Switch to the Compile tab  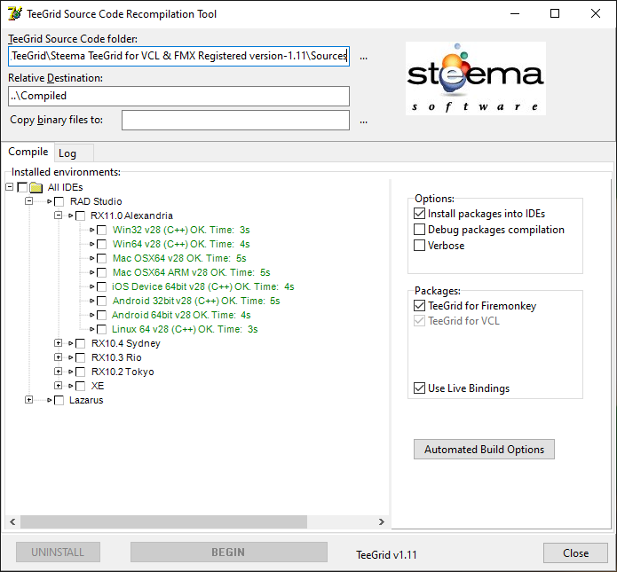click(x=28, y=152)
